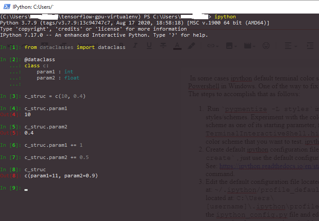Click 'c_struc.param1 += 1' line

click(x=53, y=145)
